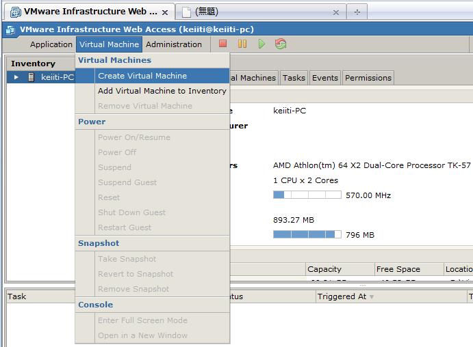Click the 1 CPU x 2 Cores text

point(305,180)
